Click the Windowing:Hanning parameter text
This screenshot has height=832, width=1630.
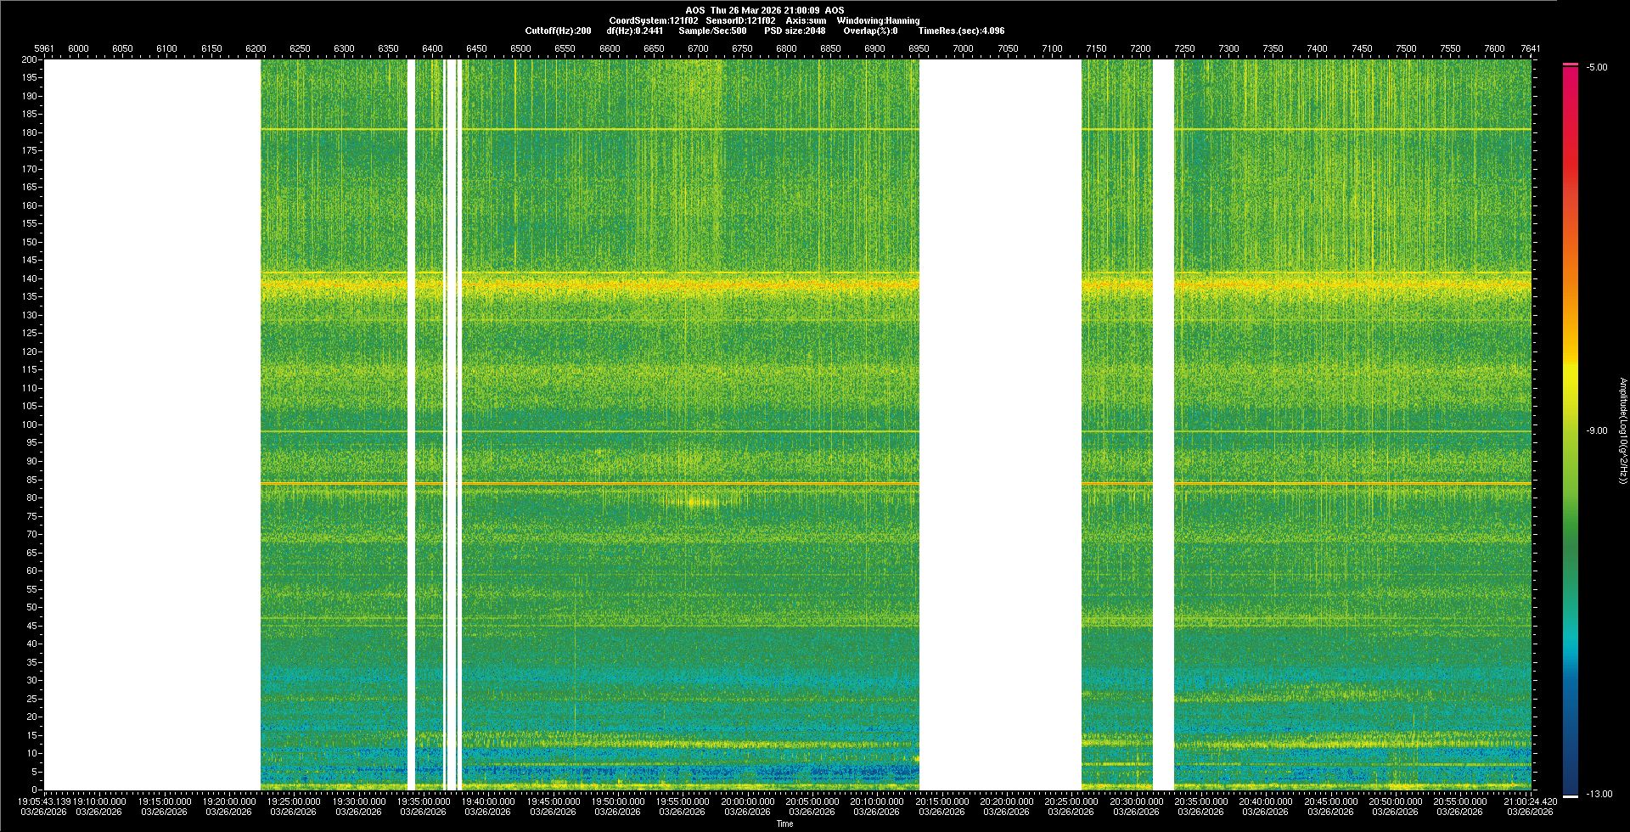878,20
